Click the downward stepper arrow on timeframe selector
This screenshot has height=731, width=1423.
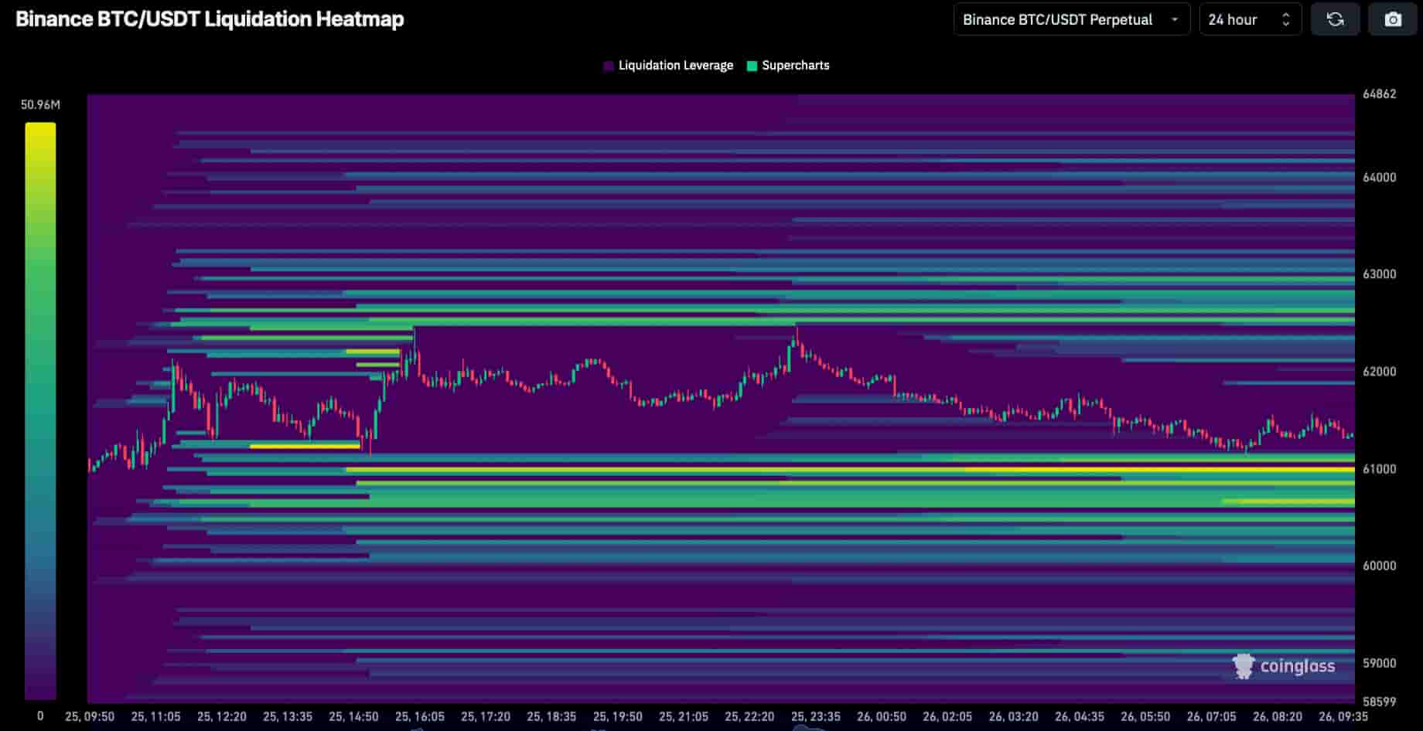[1285, 24]
